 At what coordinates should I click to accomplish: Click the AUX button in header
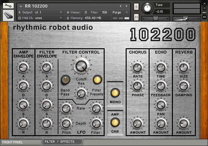pyautogui.click(x=204, y=12)
